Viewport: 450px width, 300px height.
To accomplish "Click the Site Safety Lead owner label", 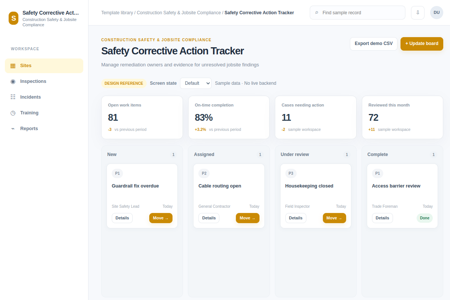I will point(125,207).
